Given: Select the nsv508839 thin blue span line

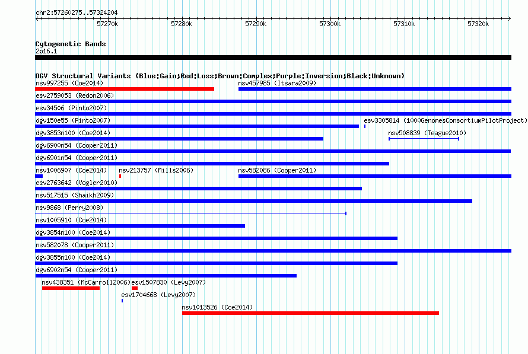Looking at the screenshot, I should point(424,139).
